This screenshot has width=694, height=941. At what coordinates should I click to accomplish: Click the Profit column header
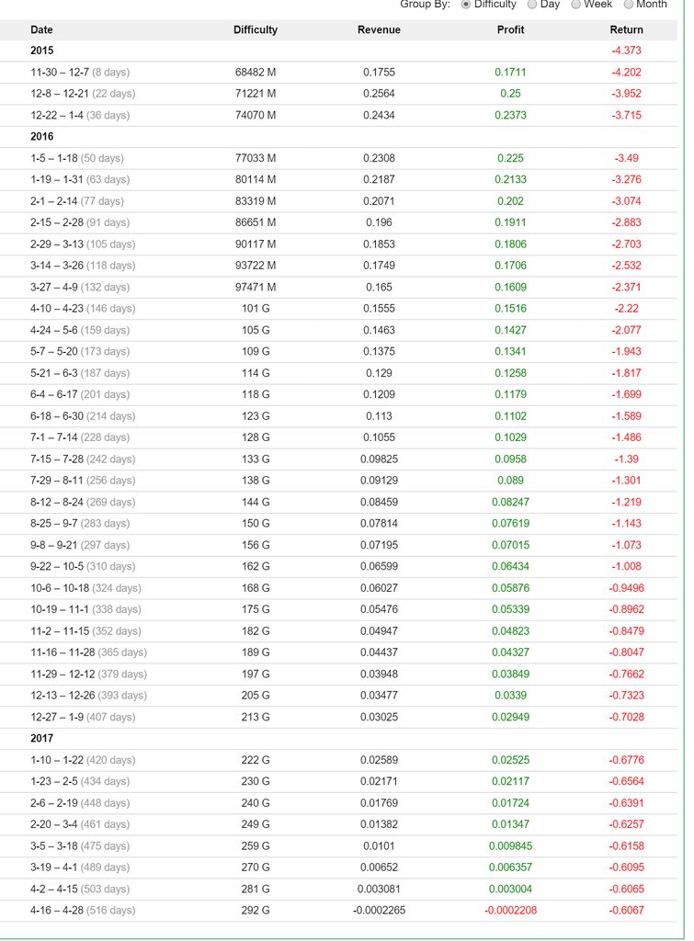(x=510, y=30)
